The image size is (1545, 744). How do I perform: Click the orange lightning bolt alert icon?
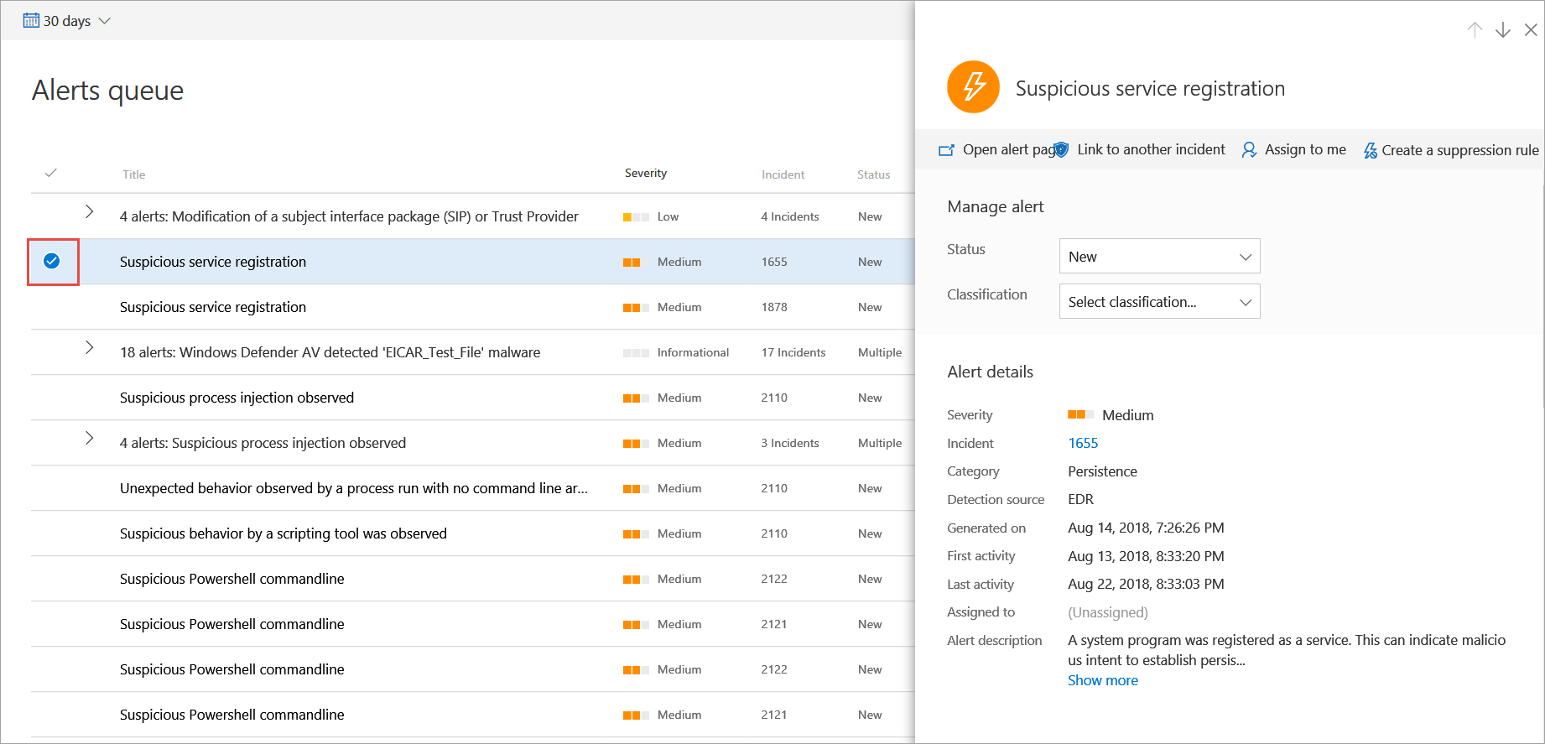973,87
